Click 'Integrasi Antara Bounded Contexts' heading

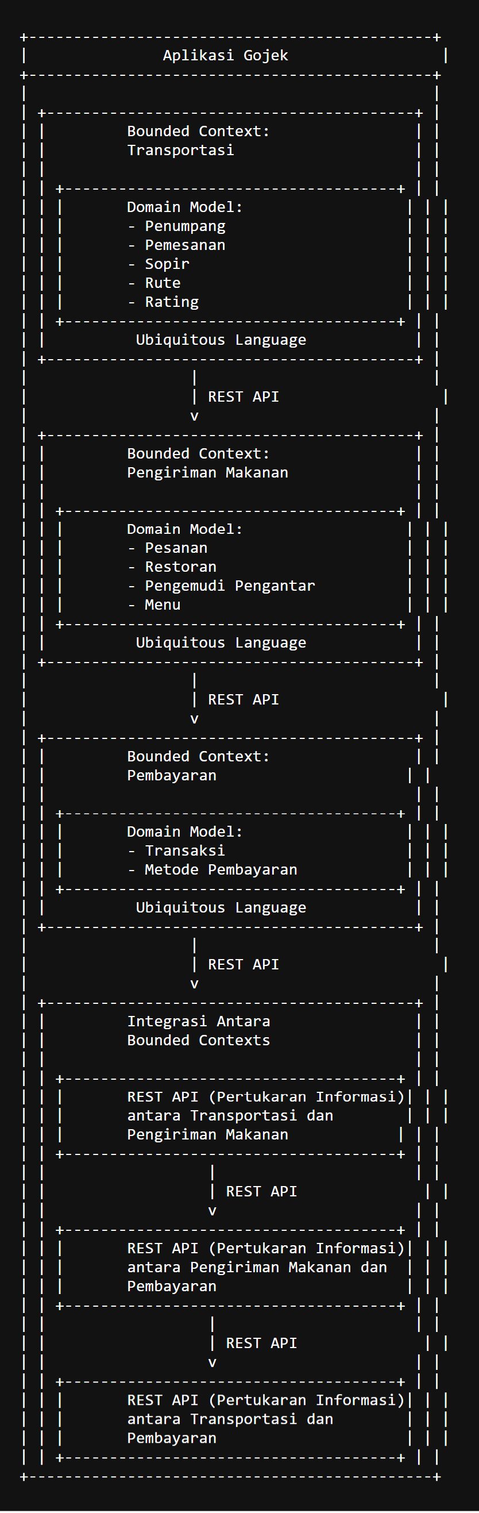click(x=198, y=1031)
